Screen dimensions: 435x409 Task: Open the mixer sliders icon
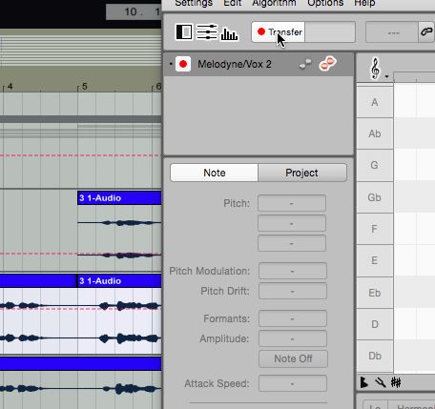coord(207,32)
